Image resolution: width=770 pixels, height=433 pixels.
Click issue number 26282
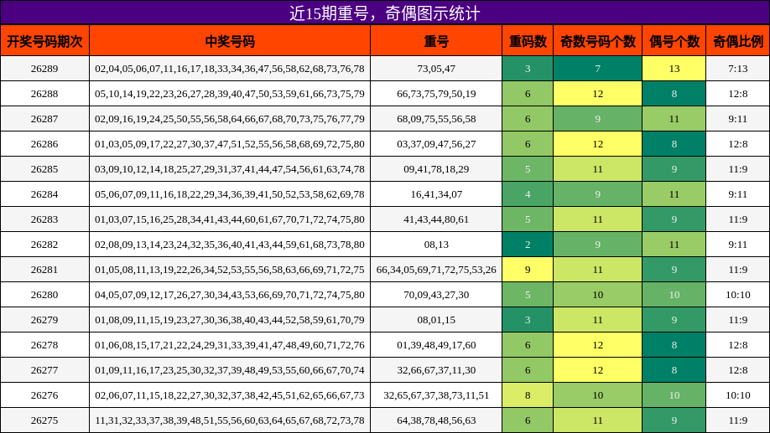(x=44, y=245)
